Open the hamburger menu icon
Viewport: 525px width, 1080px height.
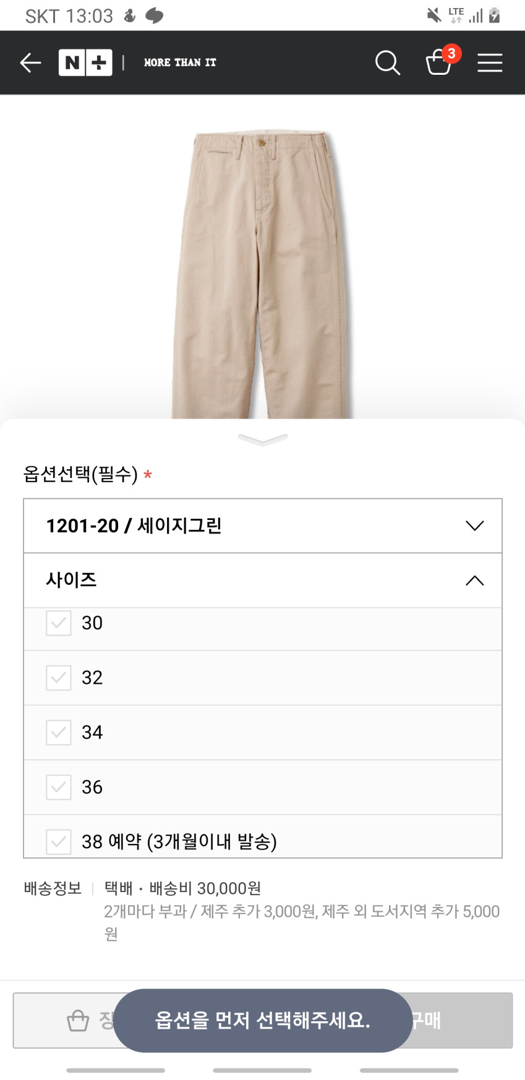pos(490,62)
